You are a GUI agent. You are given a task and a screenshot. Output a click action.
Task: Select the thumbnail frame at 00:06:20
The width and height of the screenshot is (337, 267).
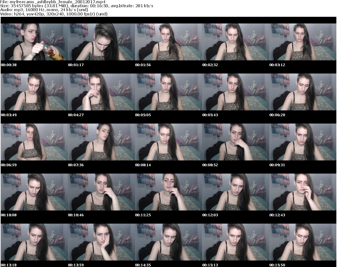[x=303, y=92]
